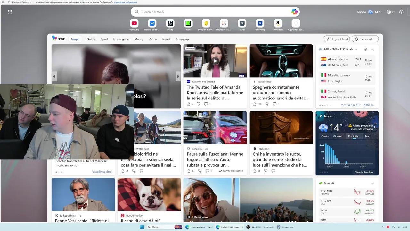Viewport: 410px width, 231px height.
Task: Open the Booking shortcut tile
Action: click(x=260, y=25)
